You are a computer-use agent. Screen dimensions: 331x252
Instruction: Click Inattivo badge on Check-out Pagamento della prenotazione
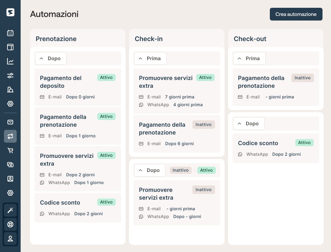coord(302,78)
